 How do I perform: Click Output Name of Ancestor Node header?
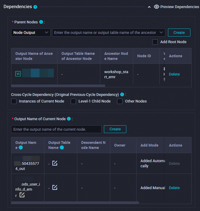34,56
